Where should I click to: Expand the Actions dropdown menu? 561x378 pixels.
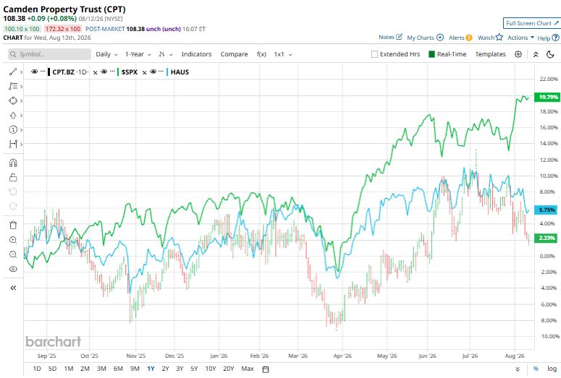click(x=520, y=38)
